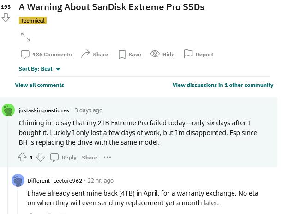This screenshot has height=214, width=282.
Task: Report the post with flag icon
Action: pos(198,55)
